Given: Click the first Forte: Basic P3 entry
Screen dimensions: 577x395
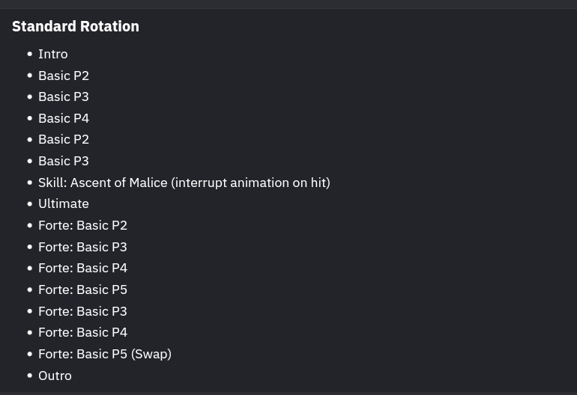Looking at the screenshot, I should pyautogui.click(x=82, y=247).
